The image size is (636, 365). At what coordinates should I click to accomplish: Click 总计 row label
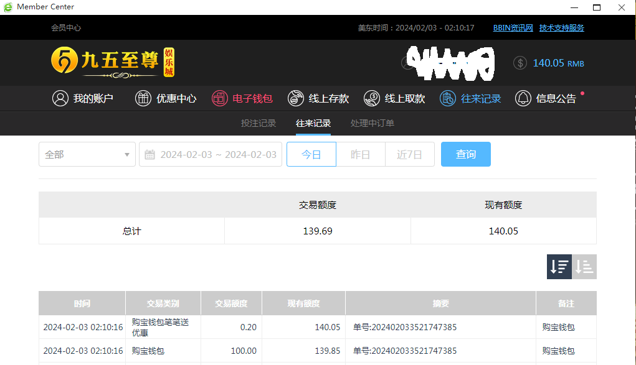pyautogui.click(x=132, y=231)
